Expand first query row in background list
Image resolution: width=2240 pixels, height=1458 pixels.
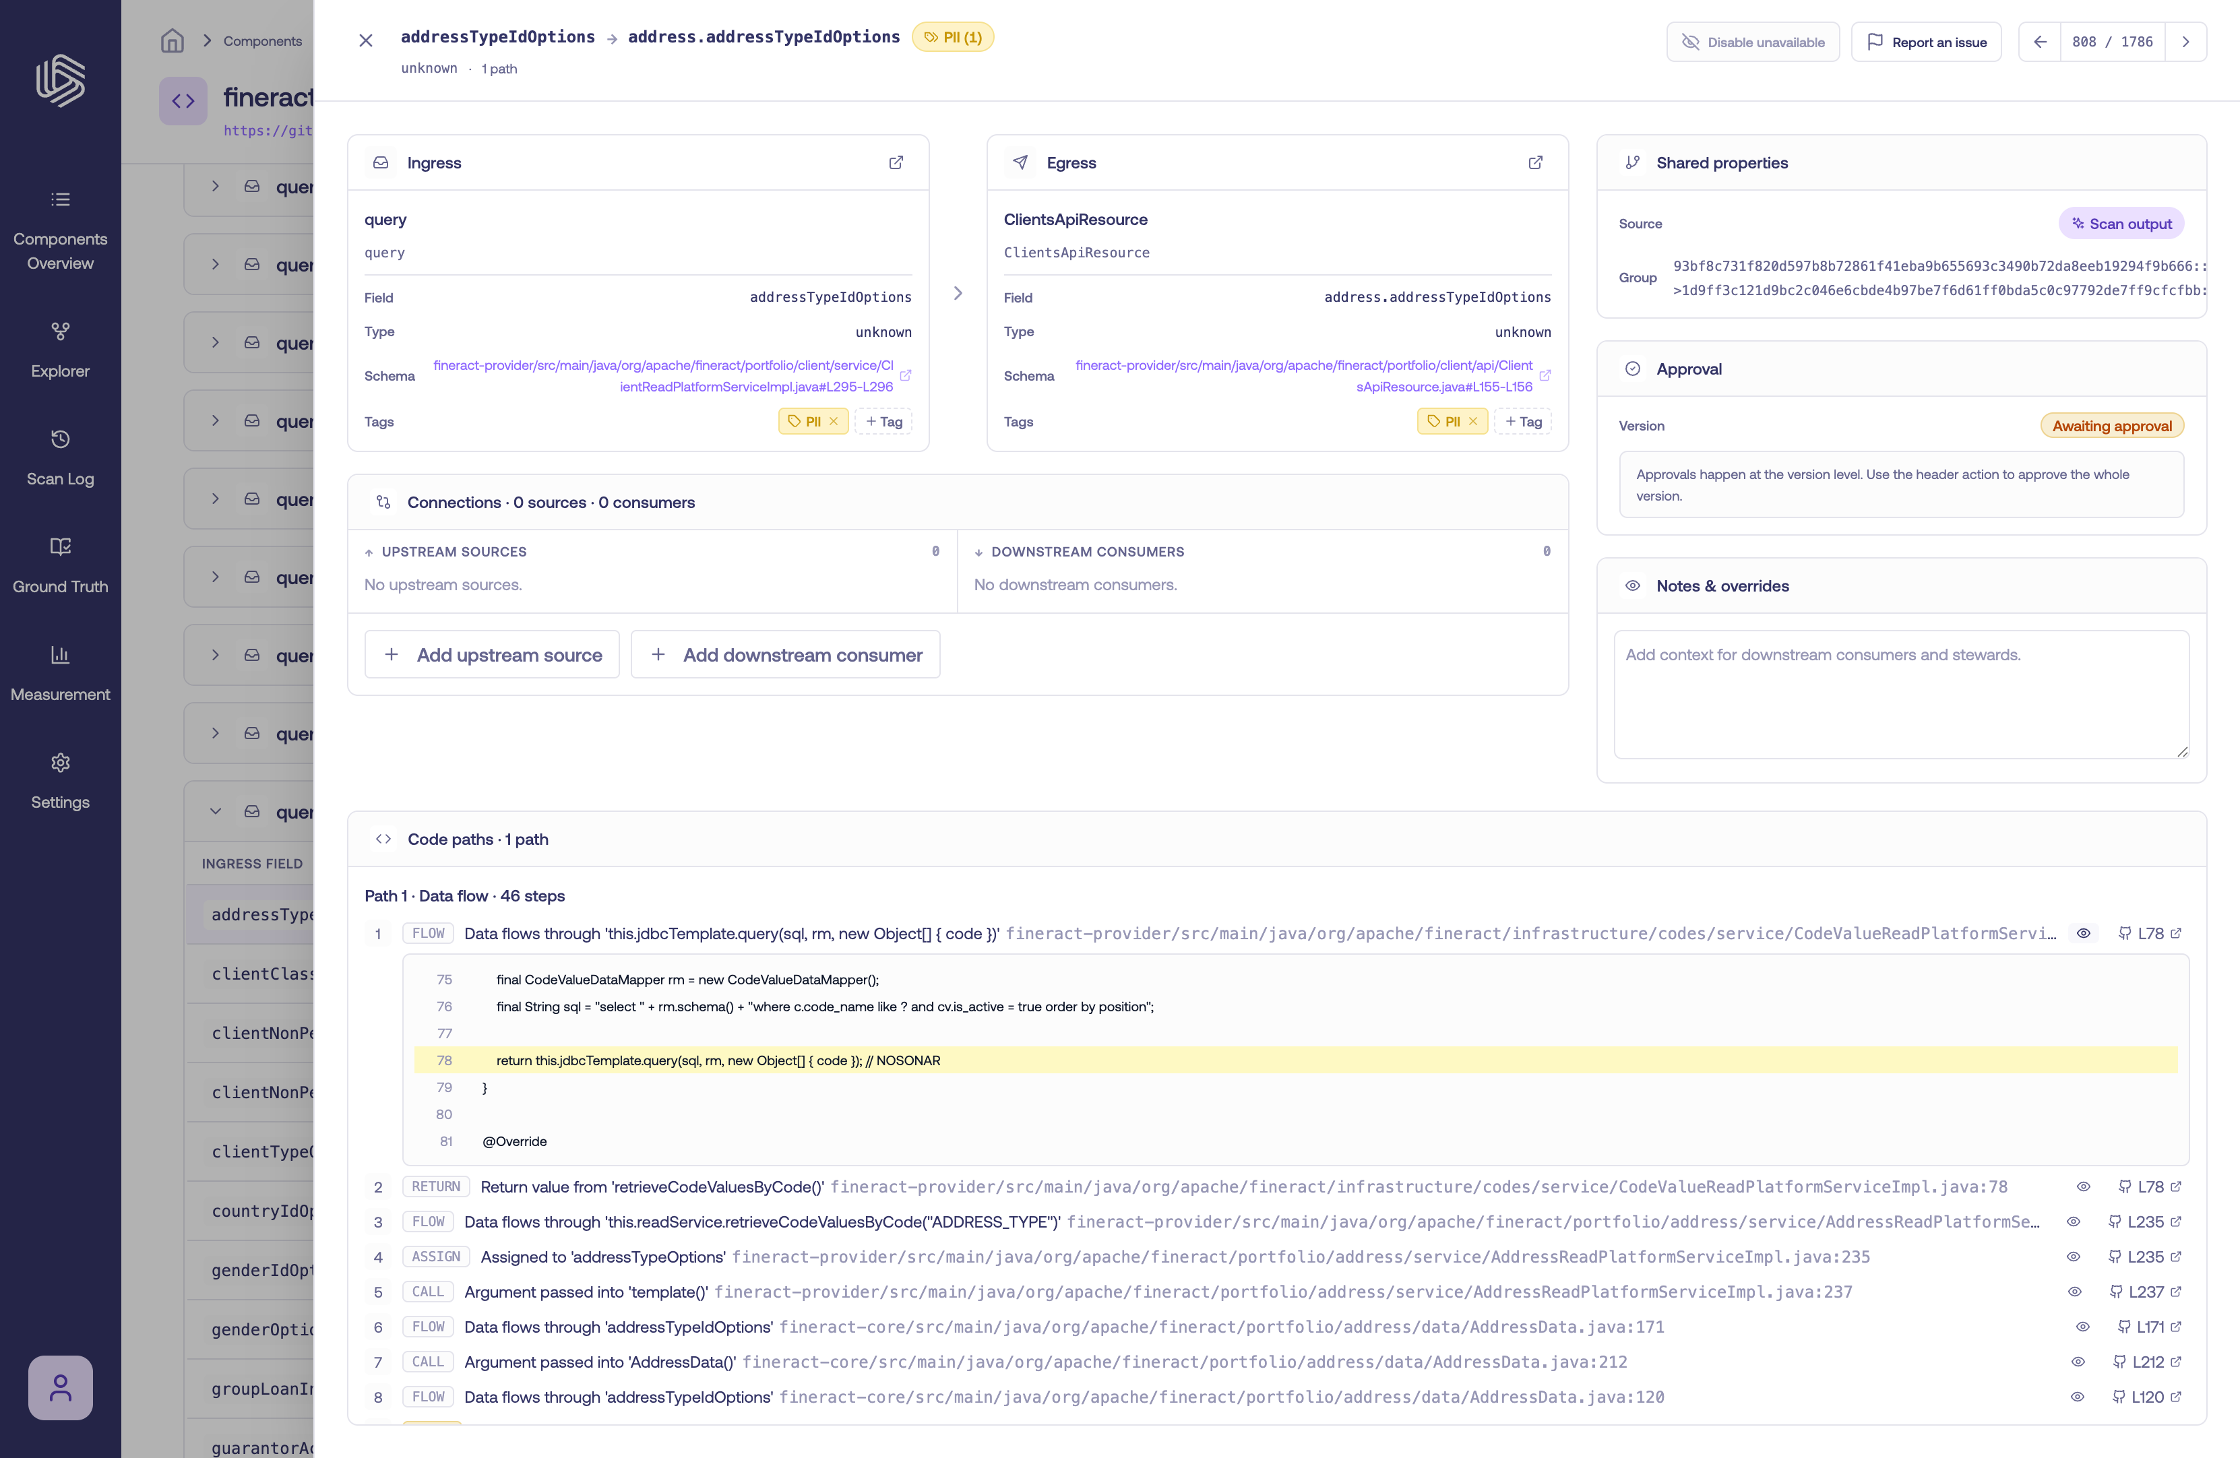tap(216, 187)
